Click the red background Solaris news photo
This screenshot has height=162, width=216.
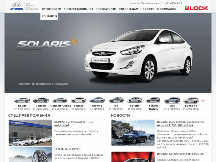point(133,157)
